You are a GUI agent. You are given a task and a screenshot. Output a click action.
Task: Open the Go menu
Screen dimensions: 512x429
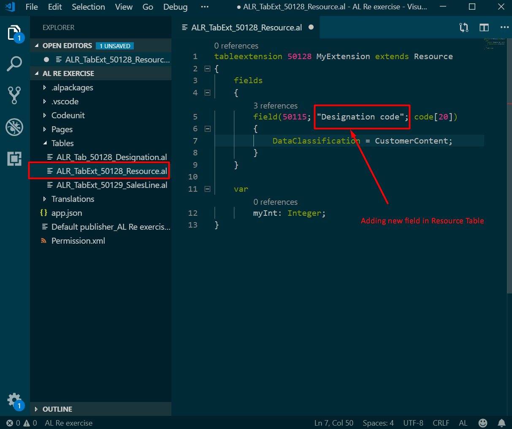point(148,7)
